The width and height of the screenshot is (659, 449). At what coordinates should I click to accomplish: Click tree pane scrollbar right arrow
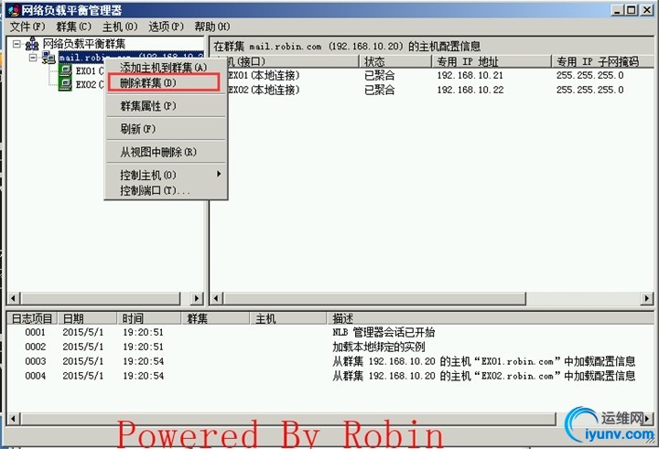click(196, 298)
